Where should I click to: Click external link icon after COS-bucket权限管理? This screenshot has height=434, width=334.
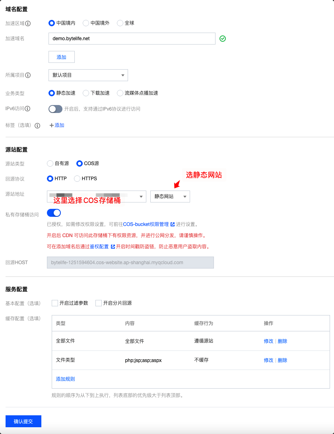click(173, 224)
